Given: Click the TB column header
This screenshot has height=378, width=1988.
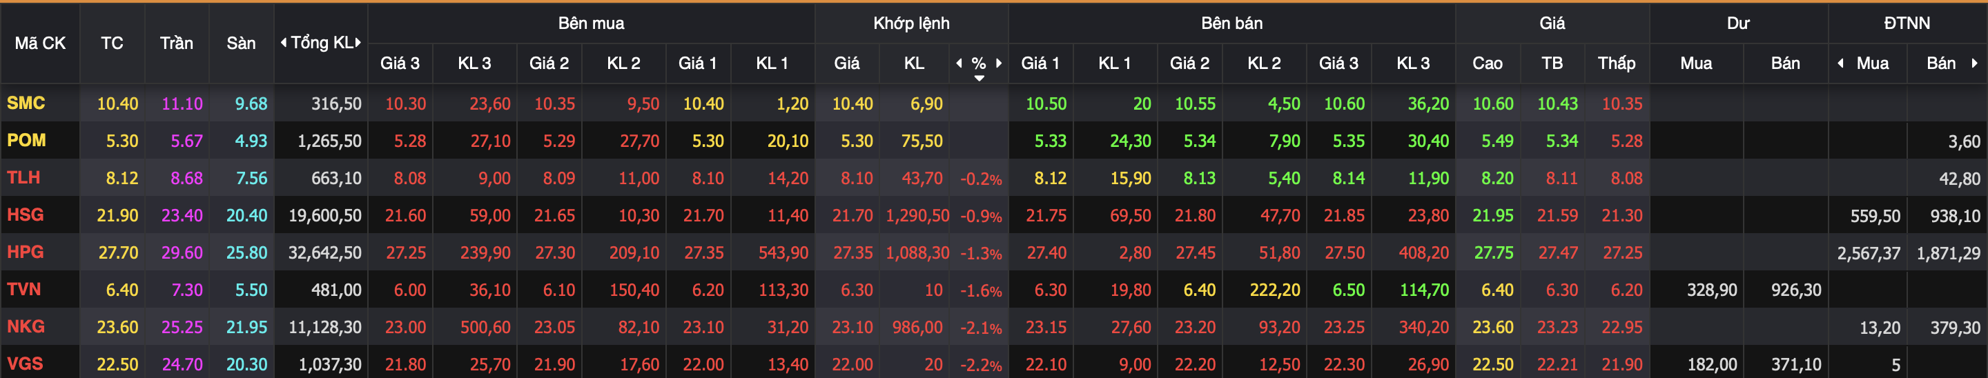Looking at the screenshot, I should coord(1552,63).
